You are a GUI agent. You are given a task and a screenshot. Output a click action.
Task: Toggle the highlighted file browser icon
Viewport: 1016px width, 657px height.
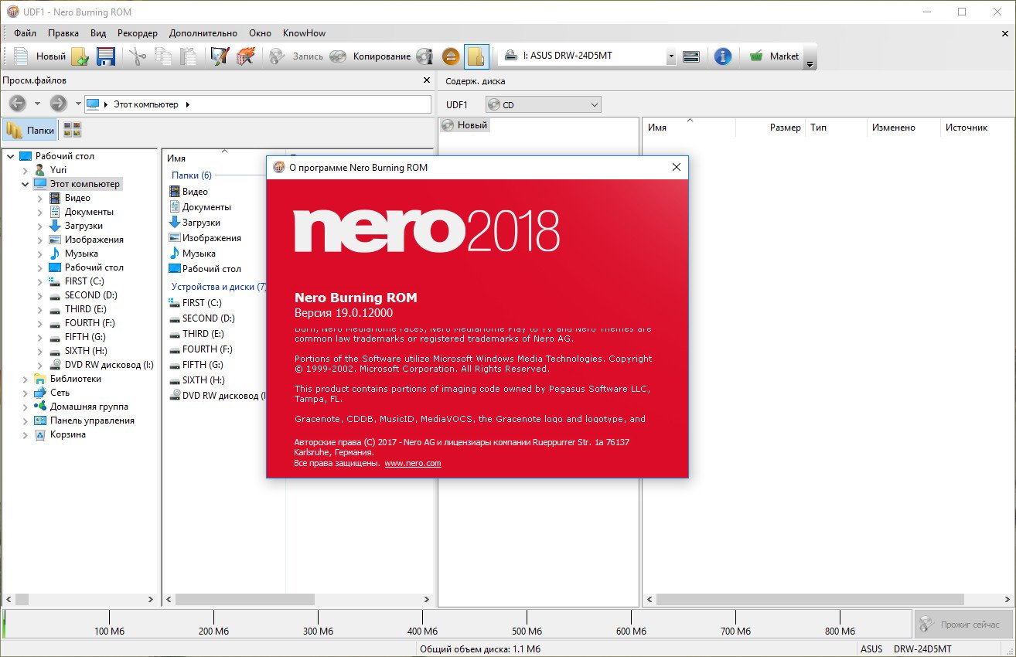(477, 56)
